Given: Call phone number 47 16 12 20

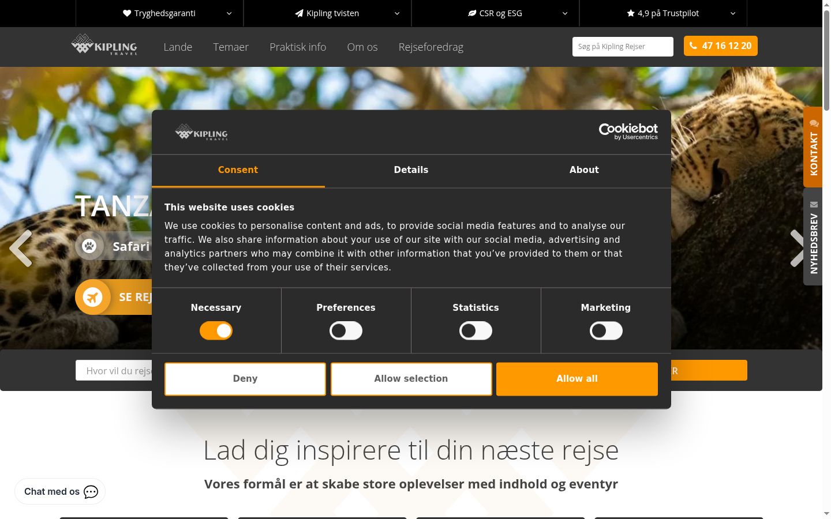Looking at the screenshot, I should click(721, 46).
